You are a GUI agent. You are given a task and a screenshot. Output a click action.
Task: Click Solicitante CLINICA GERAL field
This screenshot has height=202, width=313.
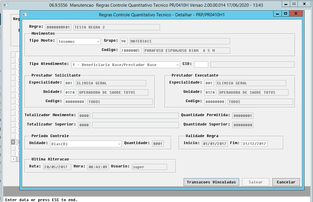click(111, 83)
